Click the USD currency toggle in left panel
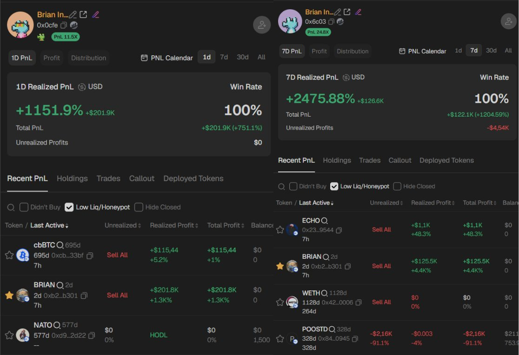 click(90, 87)
